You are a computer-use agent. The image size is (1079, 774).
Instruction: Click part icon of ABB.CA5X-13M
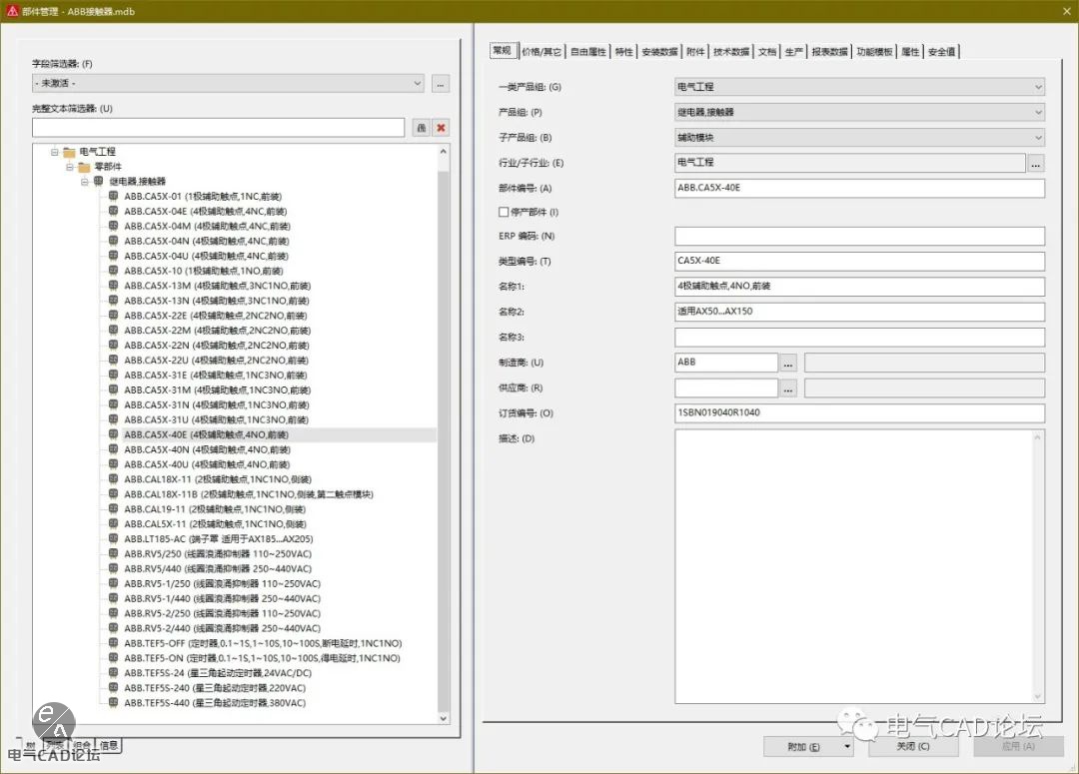pyautogui.click(x=114, y=286)
